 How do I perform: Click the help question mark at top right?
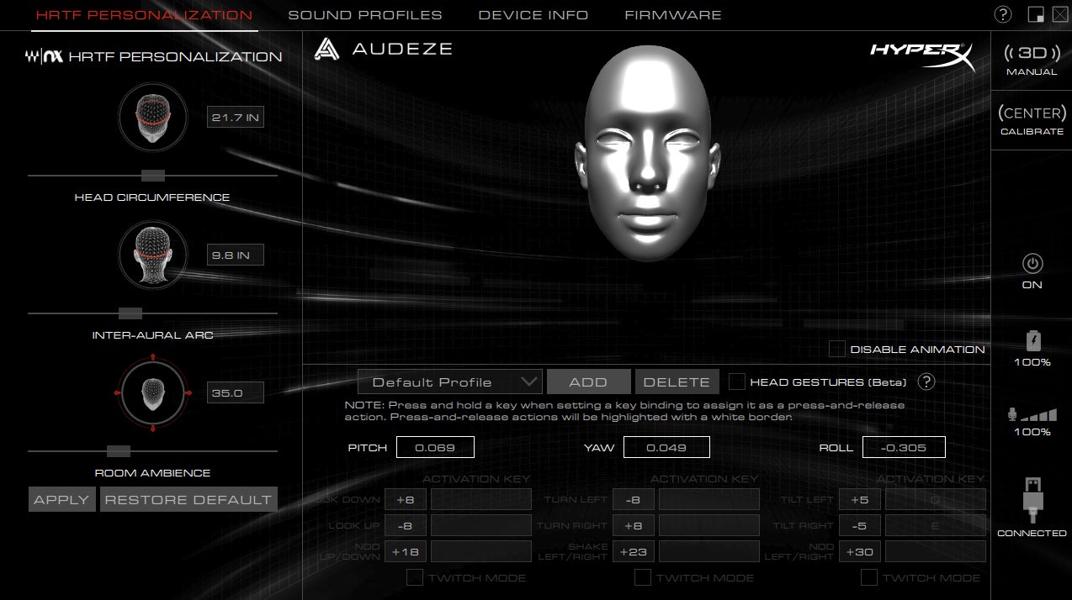1003,14
